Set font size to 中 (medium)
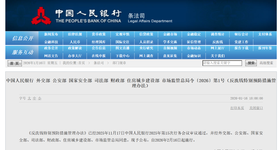Viewport: 280px width, 150px height. tap(34, 99)
